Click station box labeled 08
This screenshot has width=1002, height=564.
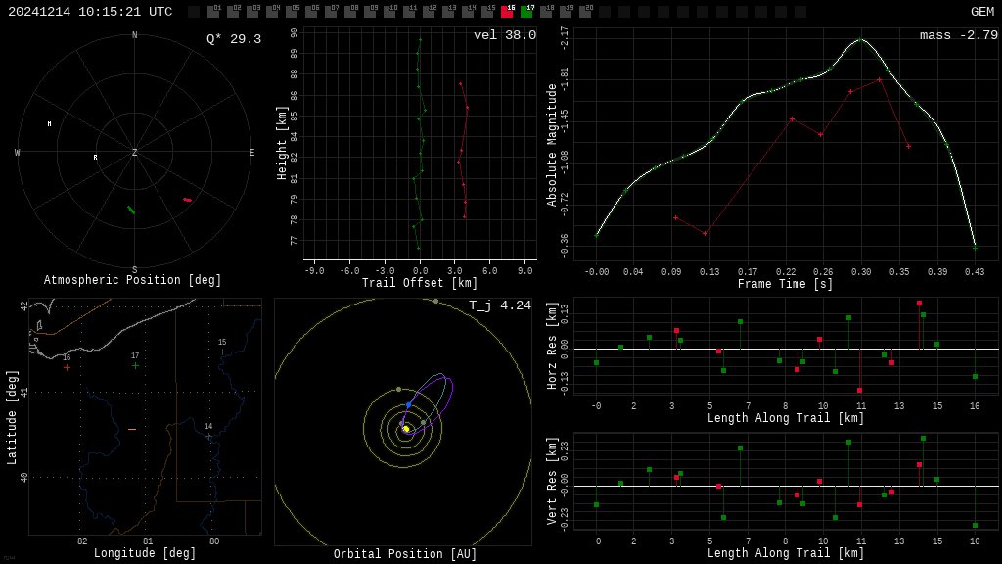coord(350,12)
